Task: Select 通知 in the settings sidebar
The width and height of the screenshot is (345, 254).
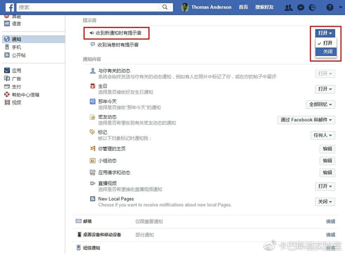Action: [34, 39]
